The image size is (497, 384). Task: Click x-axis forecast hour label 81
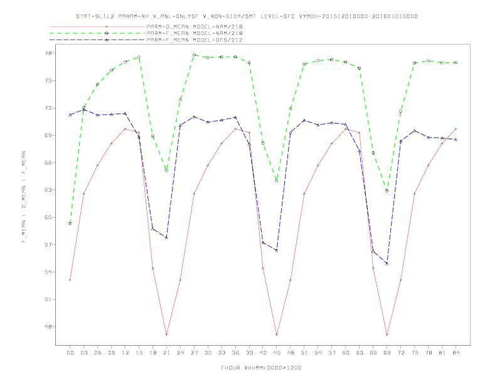pyautogui.click(x=442, y=353)
